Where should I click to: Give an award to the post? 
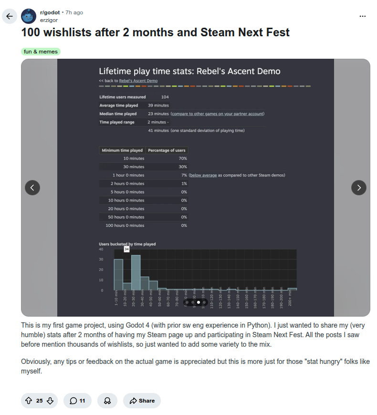[x=107, y=401]
